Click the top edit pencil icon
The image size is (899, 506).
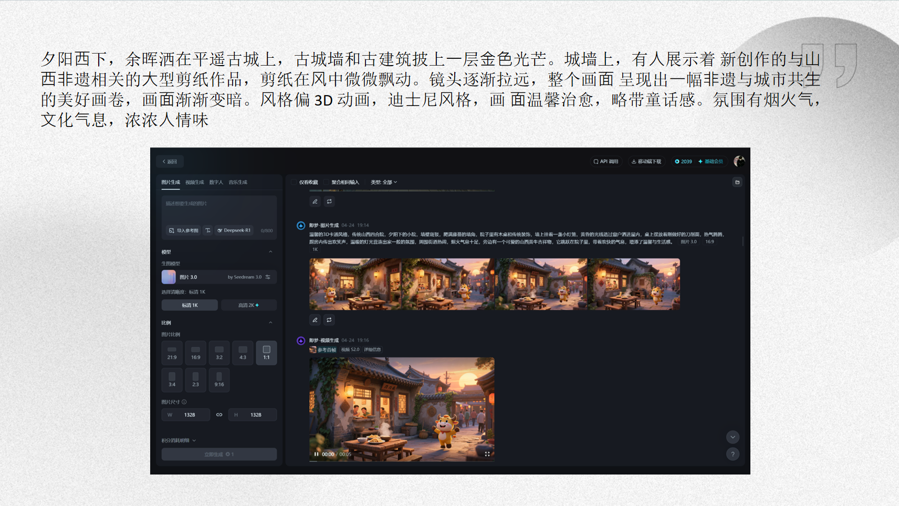coord(315,202)
